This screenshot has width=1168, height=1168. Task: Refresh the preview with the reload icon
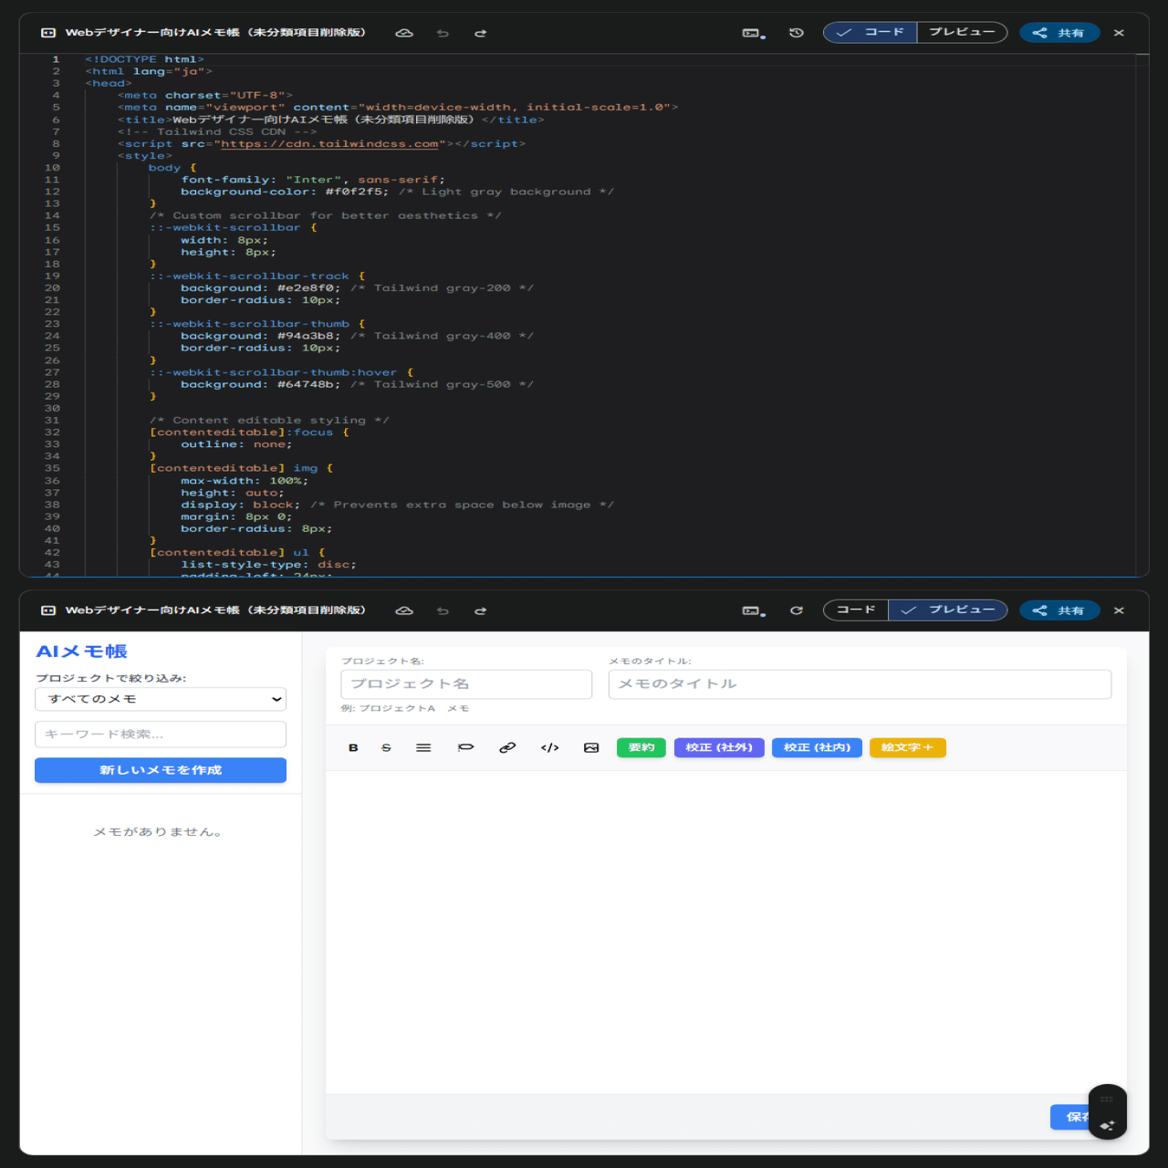point(797,610)
